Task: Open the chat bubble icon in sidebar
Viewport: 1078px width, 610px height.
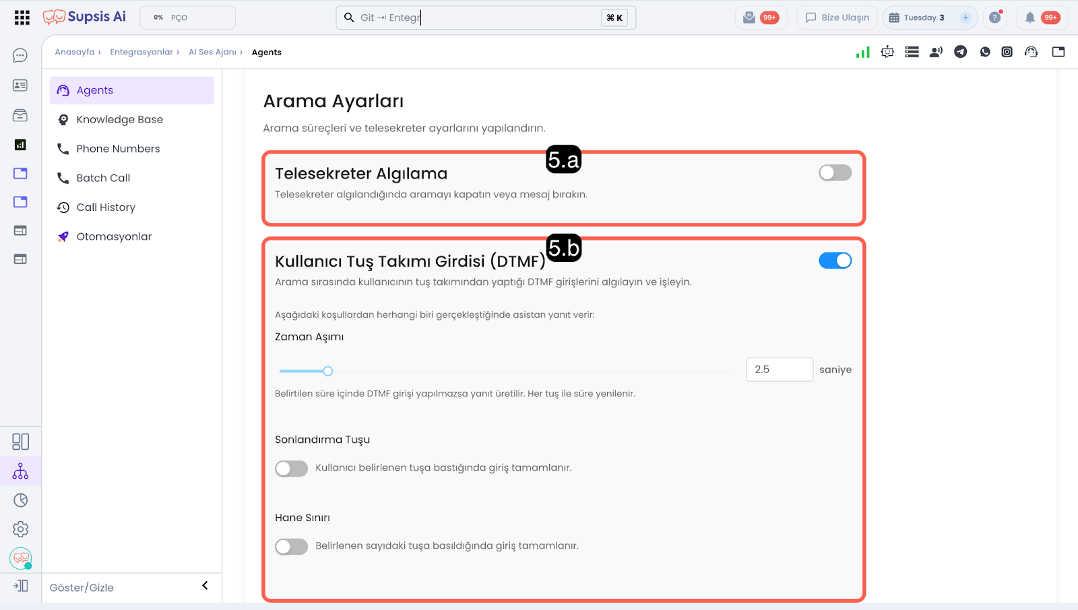Action: [x=20, y=55]
